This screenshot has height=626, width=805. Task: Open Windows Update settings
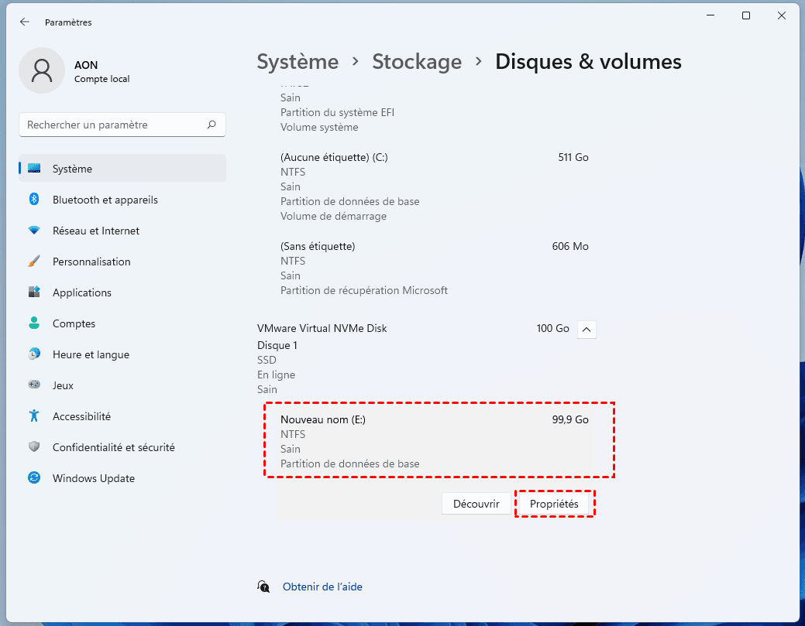coord(93,478)
